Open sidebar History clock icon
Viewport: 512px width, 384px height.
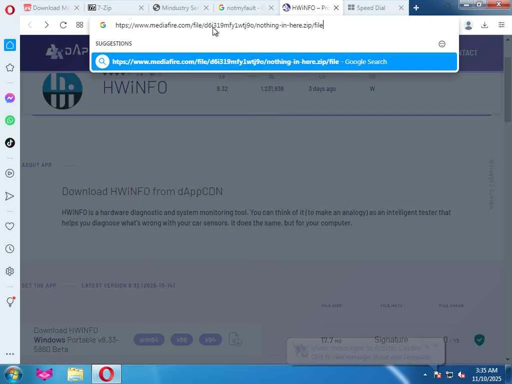[x=10, y=249]
